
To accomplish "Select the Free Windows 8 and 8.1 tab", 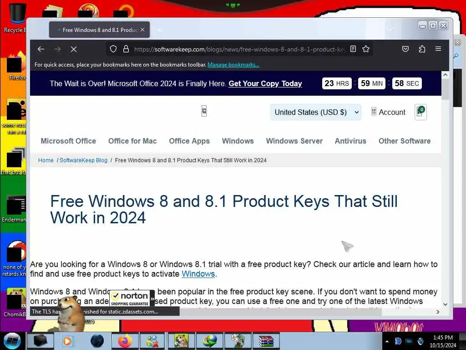I will coord(99,30).
